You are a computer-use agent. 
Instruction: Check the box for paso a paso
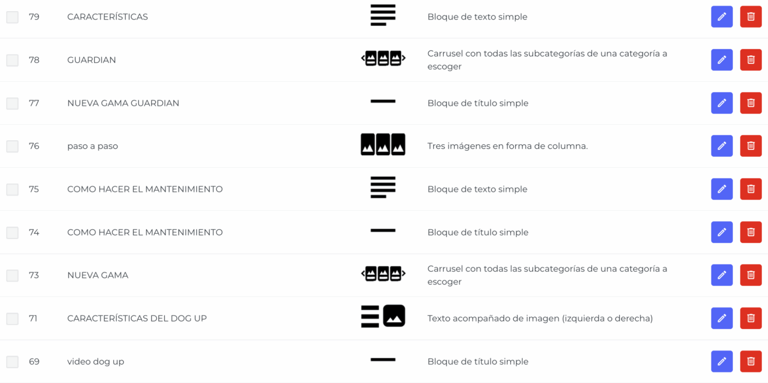point(12,146)
